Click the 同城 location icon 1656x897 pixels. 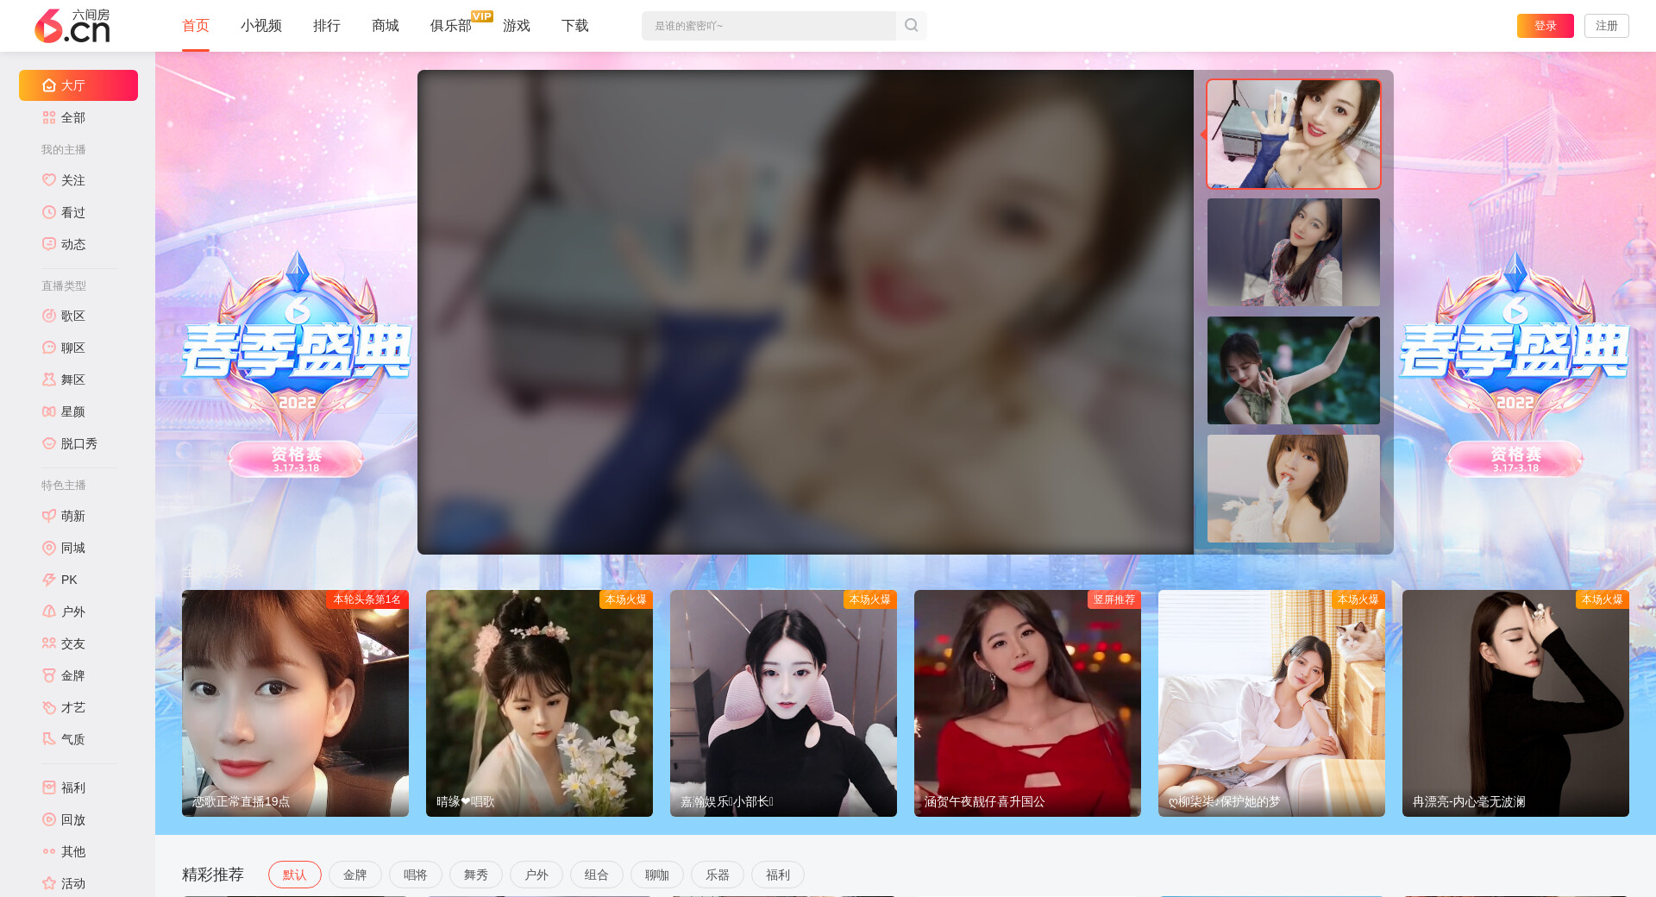coord(49,548)
